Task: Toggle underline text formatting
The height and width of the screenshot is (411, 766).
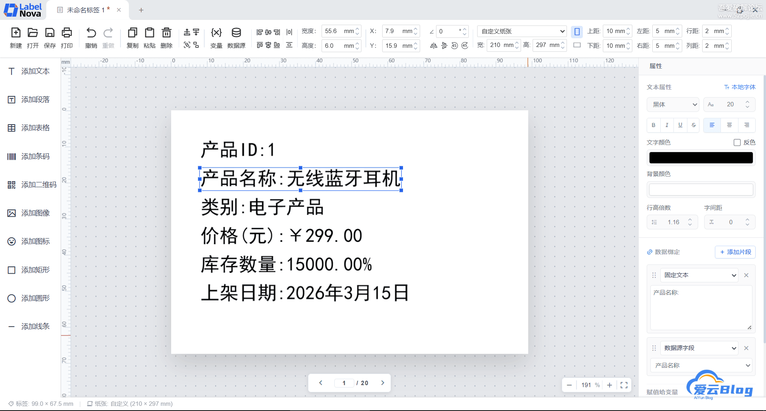Action: point(680,125)
